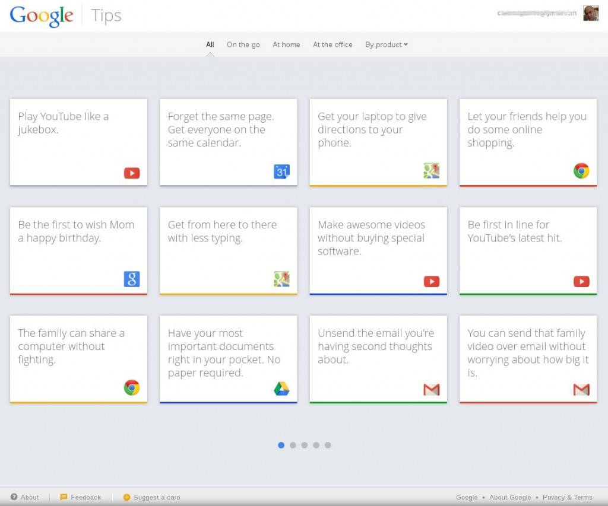608x506 pixels.
Task: Switch to the On the go tab
Action: coord(243,44)
